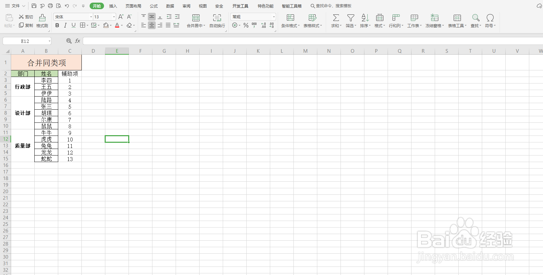Click the Cut (剪切) scissors button

[x=26, y=17]
